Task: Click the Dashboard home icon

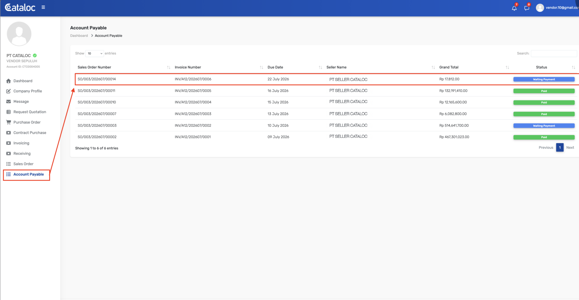Action: coord(8,81)
